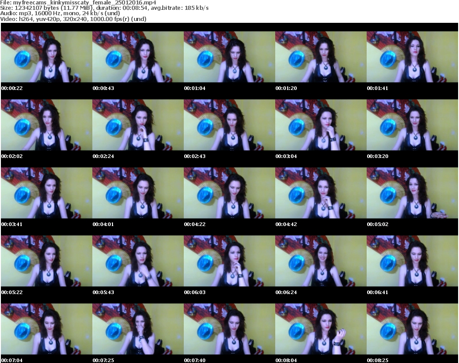Click the 00:02:02 timestamp label
The width and height of the screenshot is (459, 363).
tap(12, 156)
